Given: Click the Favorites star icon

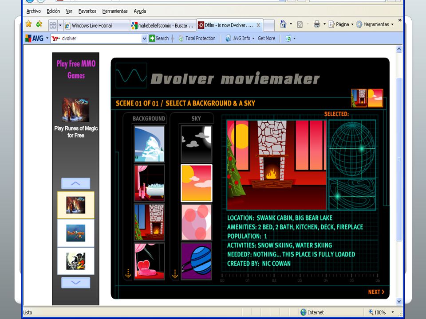Looking at the screenshot, I should (x=28, y=24).
